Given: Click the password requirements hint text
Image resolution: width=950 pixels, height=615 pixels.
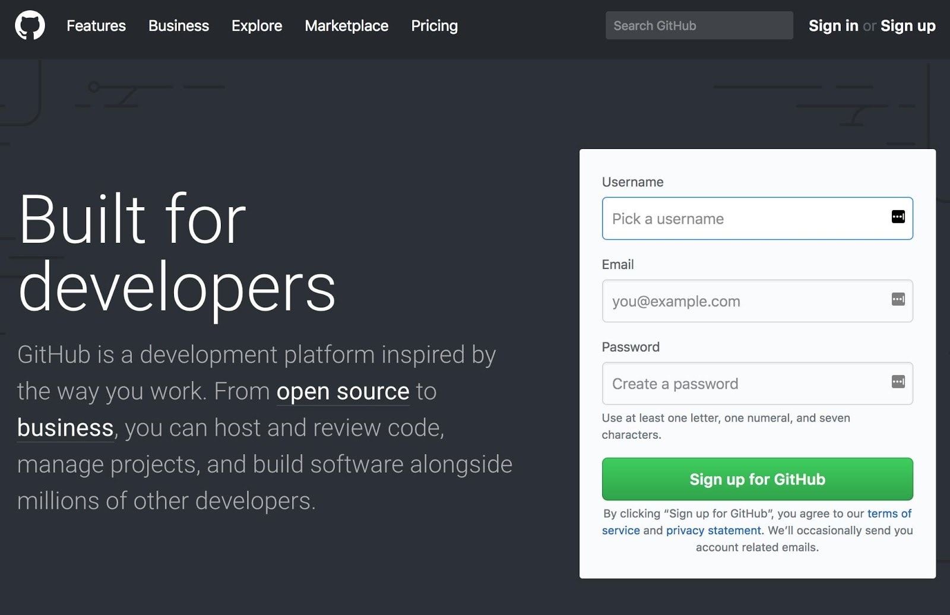Looking at the screenshot, I should pos(726,426).
